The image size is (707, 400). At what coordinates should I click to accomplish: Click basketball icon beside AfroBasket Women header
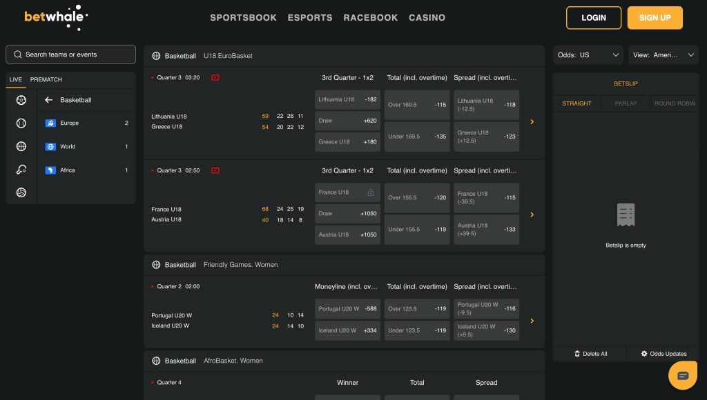click(156, 361)
